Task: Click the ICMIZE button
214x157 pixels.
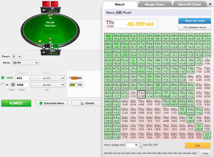Action: click(16, 103)
